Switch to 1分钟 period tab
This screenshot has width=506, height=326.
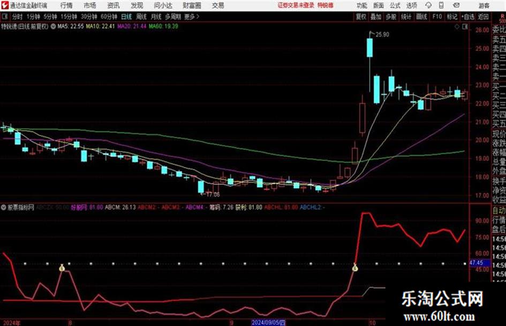[33, 17]
